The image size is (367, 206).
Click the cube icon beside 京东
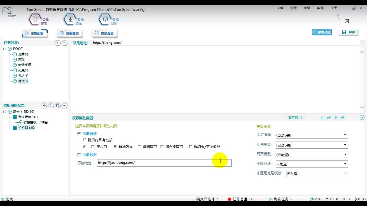coord(15,60)
